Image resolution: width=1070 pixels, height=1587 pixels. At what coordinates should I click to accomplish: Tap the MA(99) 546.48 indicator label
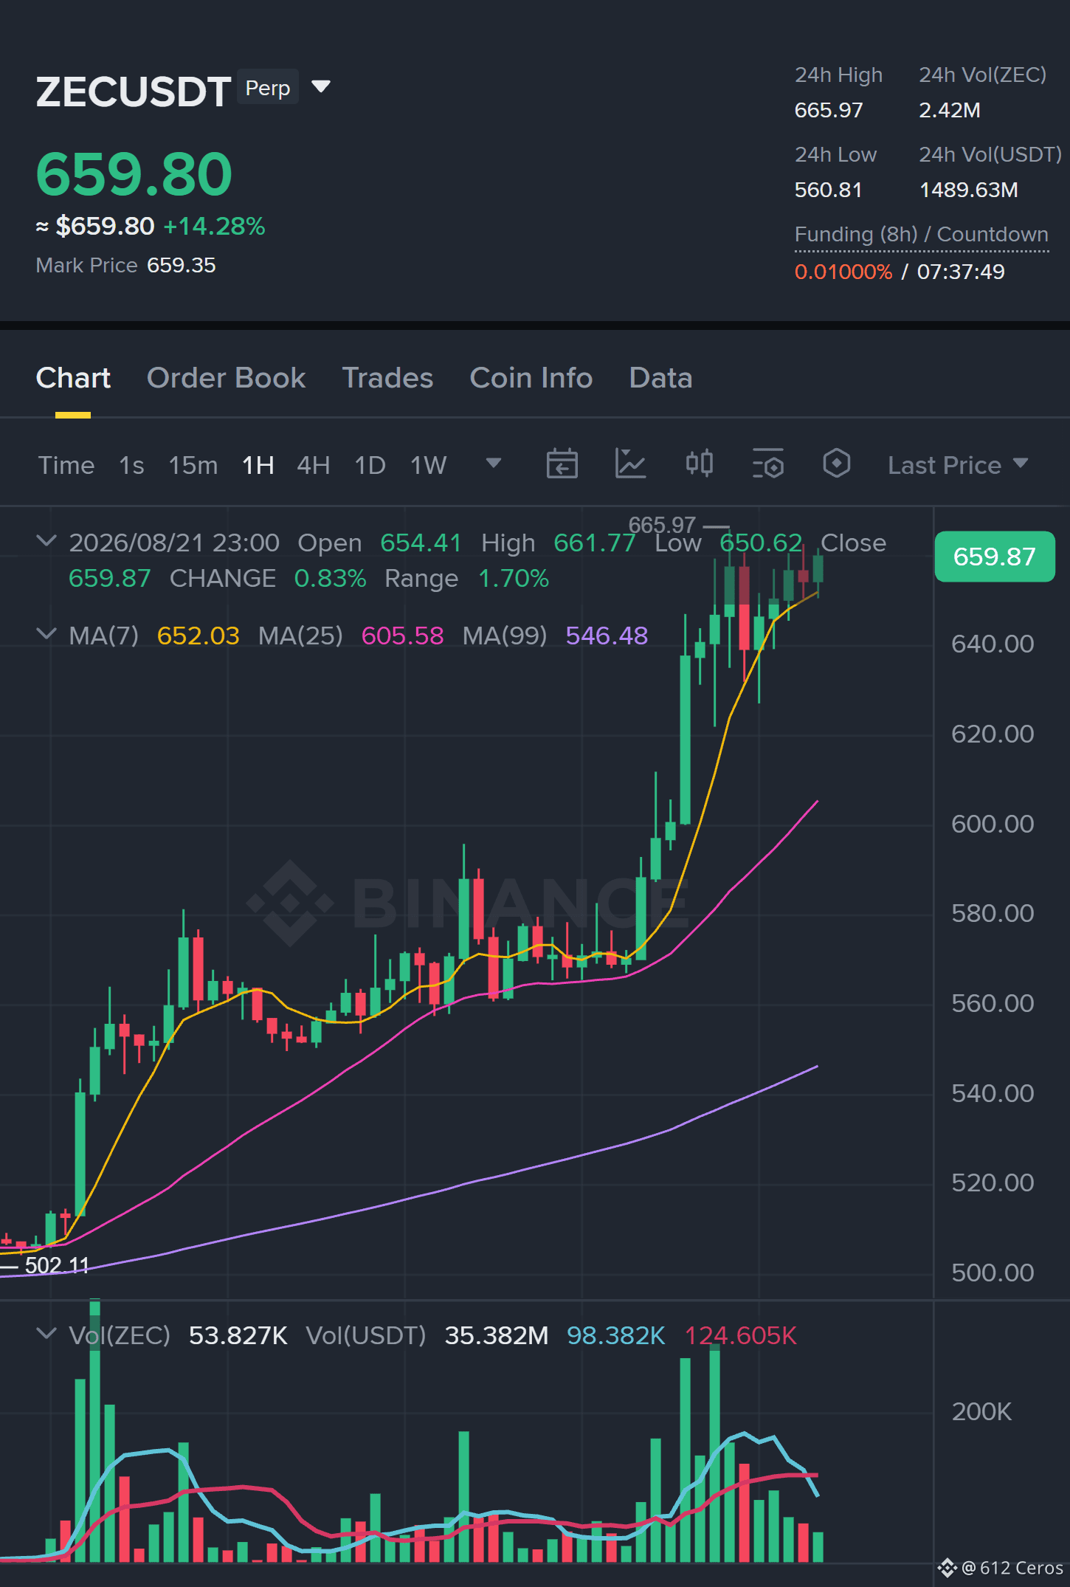556,636
